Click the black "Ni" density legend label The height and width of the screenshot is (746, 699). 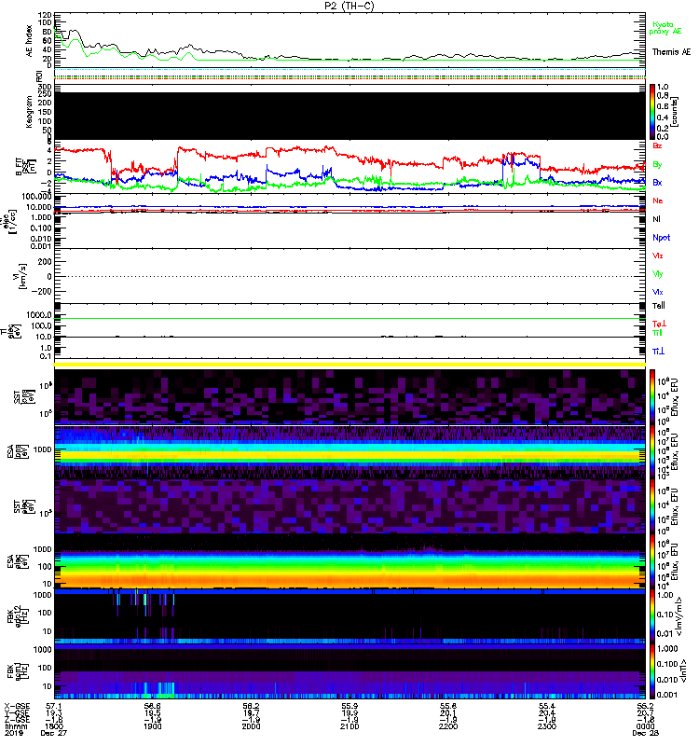pyautogui.click(x=656, y=219)
